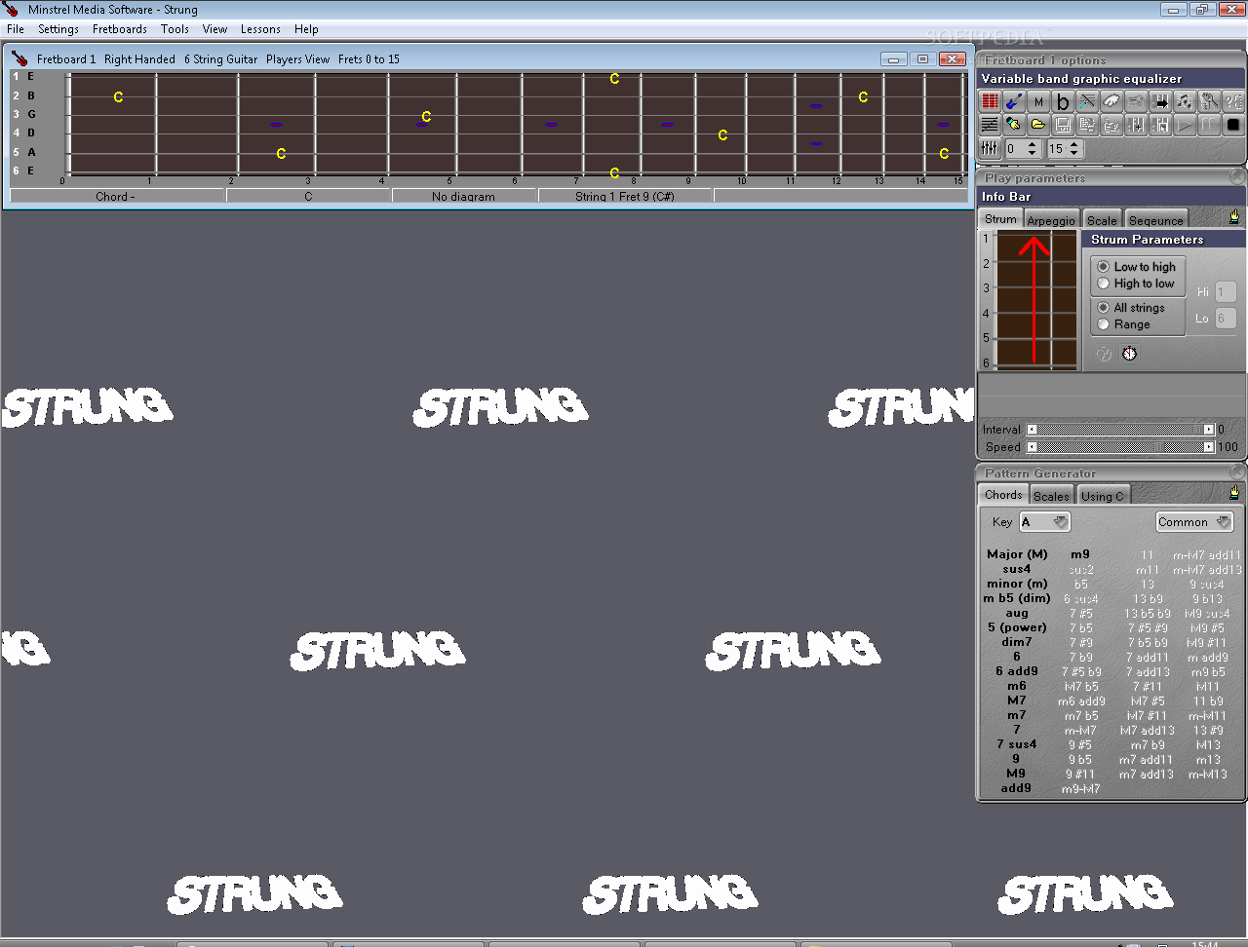This screenshot has width=1248, height=947.
Task: Click the Fretboard 1 window guitar icon
Action: coord(20,58)
